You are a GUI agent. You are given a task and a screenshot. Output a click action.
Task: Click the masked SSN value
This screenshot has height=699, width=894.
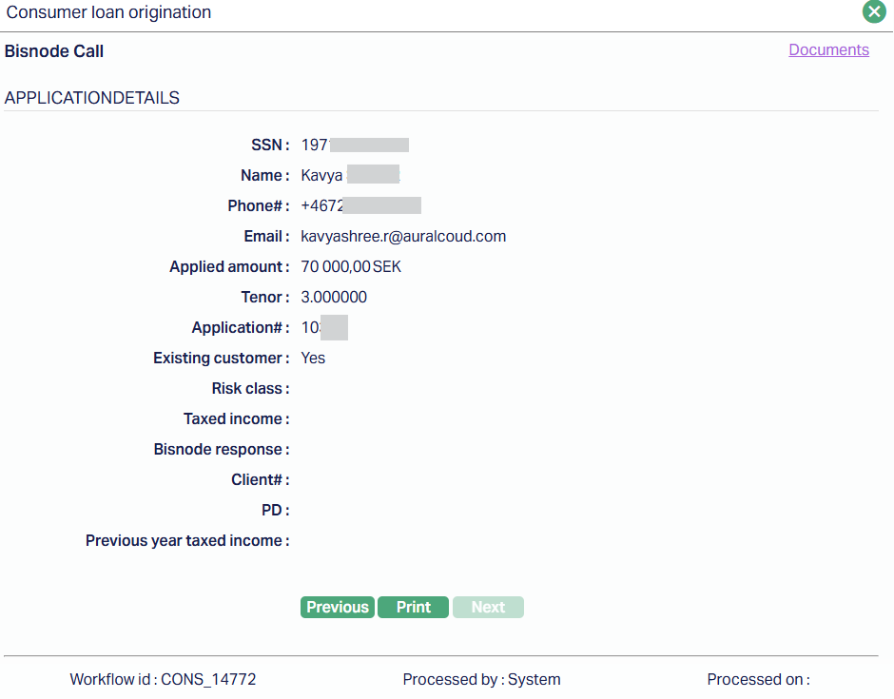[x=355, y=146]
